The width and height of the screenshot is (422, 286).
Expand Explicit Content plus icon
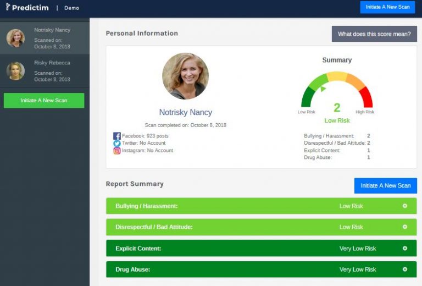click(405, 248)
